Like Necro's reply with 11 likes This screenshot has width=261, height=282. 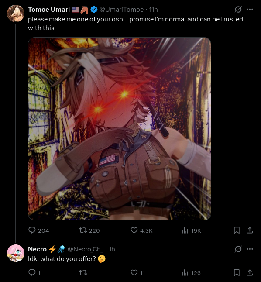[x=137, y=273]
